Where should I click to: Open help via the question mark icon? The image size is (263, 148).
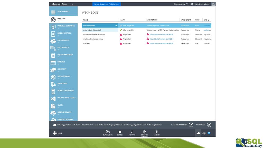click(x=209, y=133)
